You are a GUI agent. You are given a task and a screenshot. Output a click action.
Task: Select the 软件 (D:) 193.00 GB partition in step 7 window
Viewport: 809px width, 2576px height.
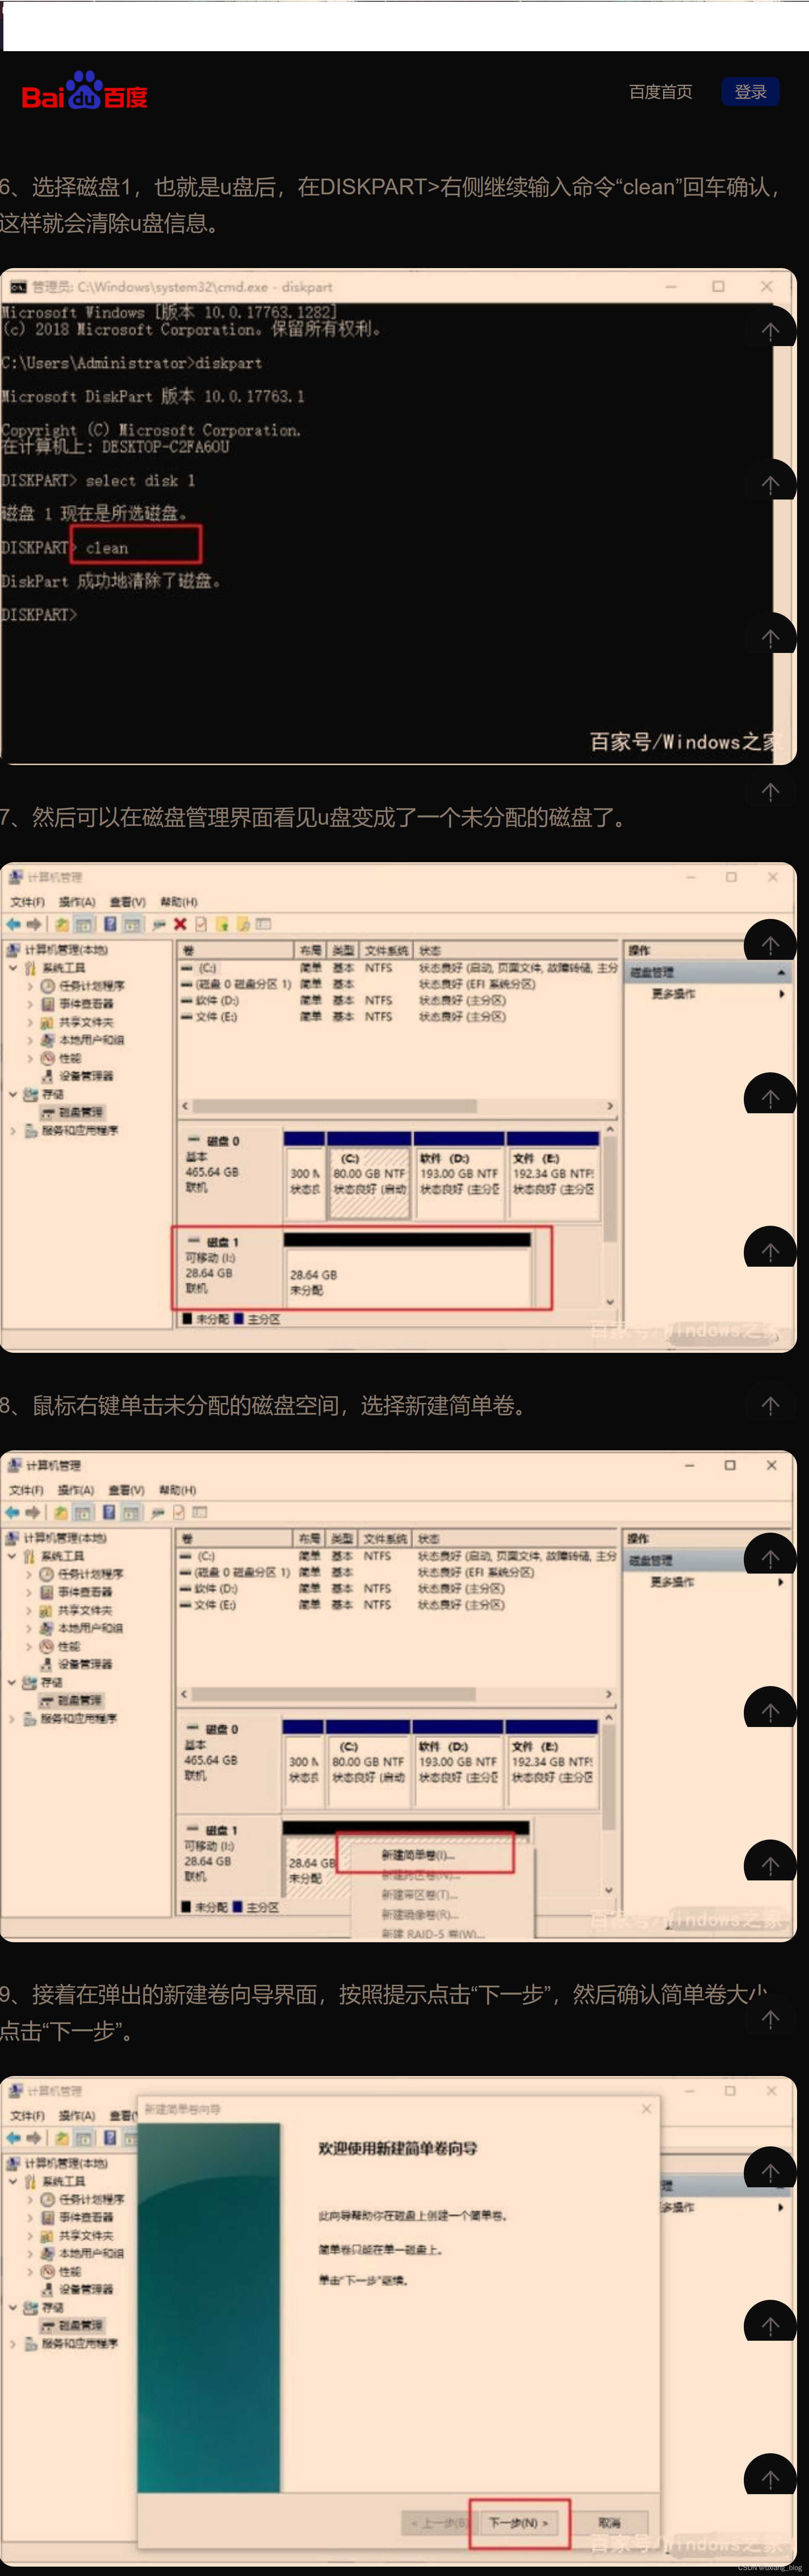459,1176
